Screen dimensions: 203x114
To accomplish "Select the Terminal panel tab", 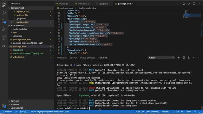I will click(x=103, y=58).
